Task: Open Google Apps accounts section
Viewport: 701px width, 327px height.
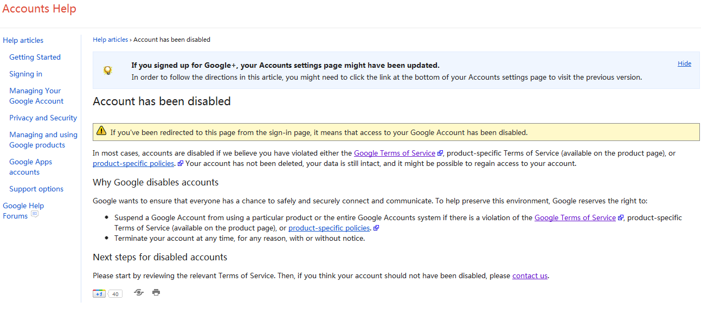Action: 30,167
